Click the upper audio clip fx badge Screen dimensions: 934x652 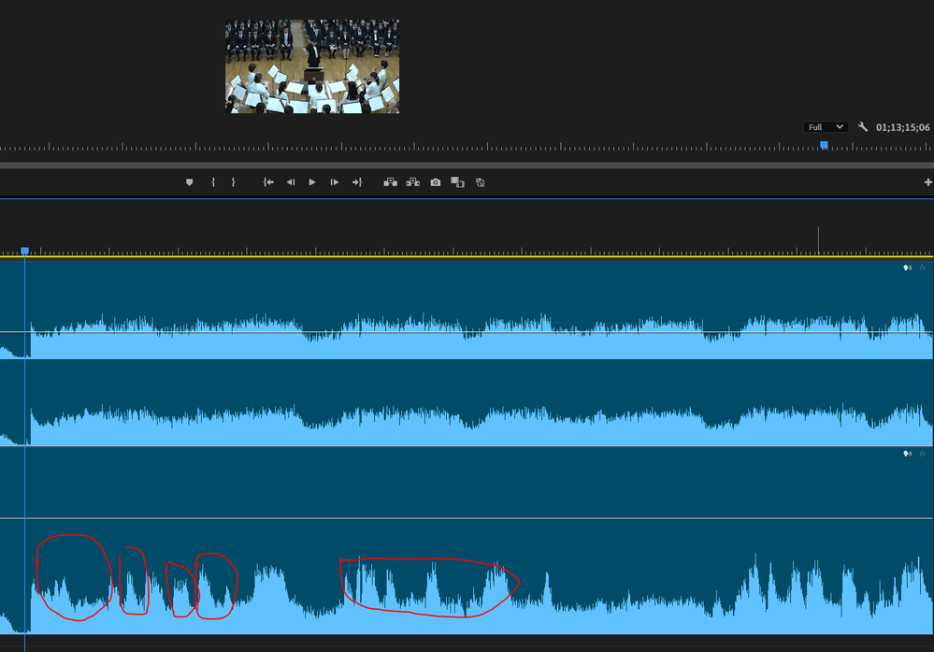click(x=922, y=268)
